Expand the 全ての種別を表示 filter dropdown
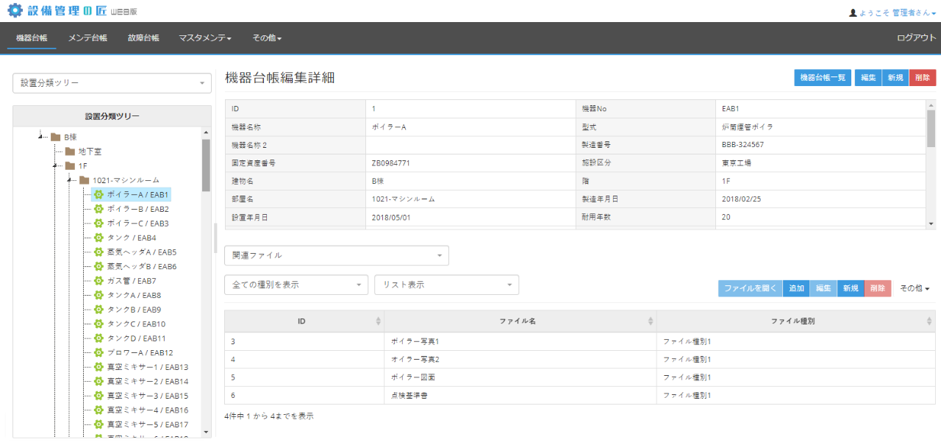941x445 pixels. pyautogui.click(x=296, y=285)
